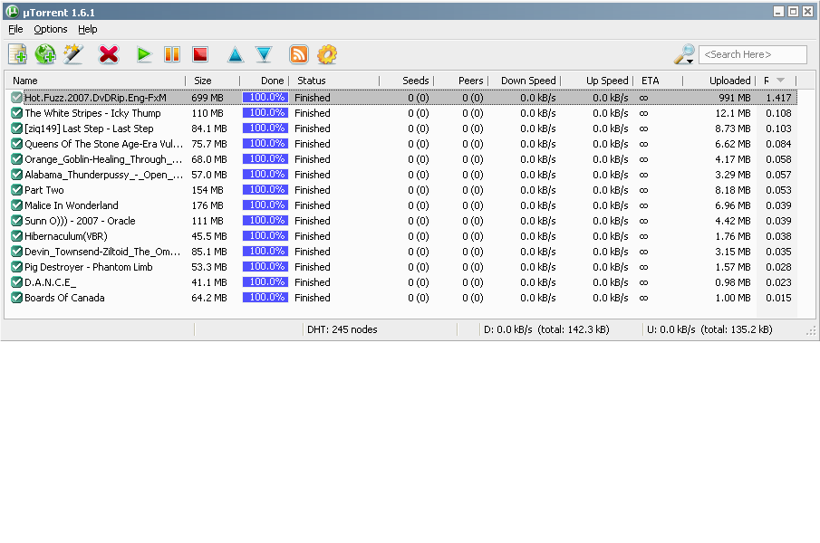This screenshot has height=543, width=820.
Task: Open Preferences gear icon
Action: click(327, 54)
